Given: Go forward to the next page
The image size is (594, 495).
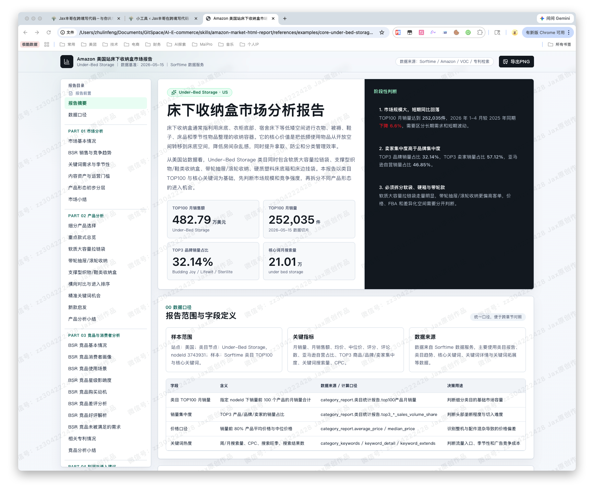Looking at the screenshot, I should [37, 32].
